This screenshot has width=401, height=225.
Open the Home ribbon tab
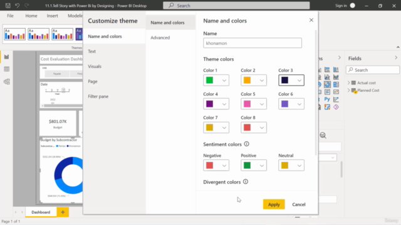pyautogui.click(x=31, y=16)
